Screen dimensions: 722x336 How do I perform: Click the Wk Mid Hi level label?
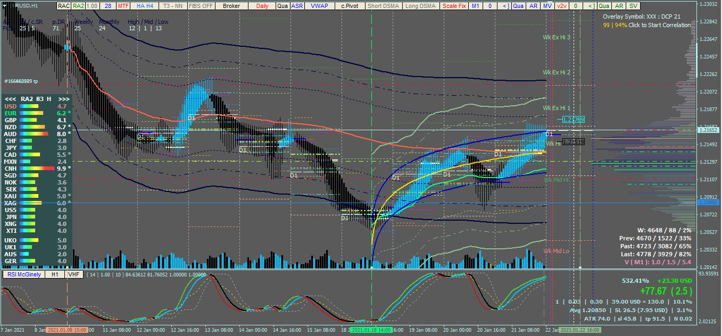557,180
